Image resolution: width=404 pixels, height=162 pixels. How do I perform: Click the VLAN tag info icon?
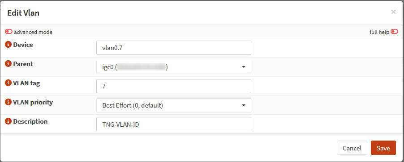9,83
